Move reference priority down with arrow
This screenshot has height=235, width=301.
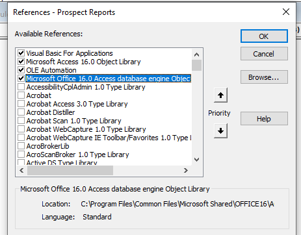click(220, 130)
